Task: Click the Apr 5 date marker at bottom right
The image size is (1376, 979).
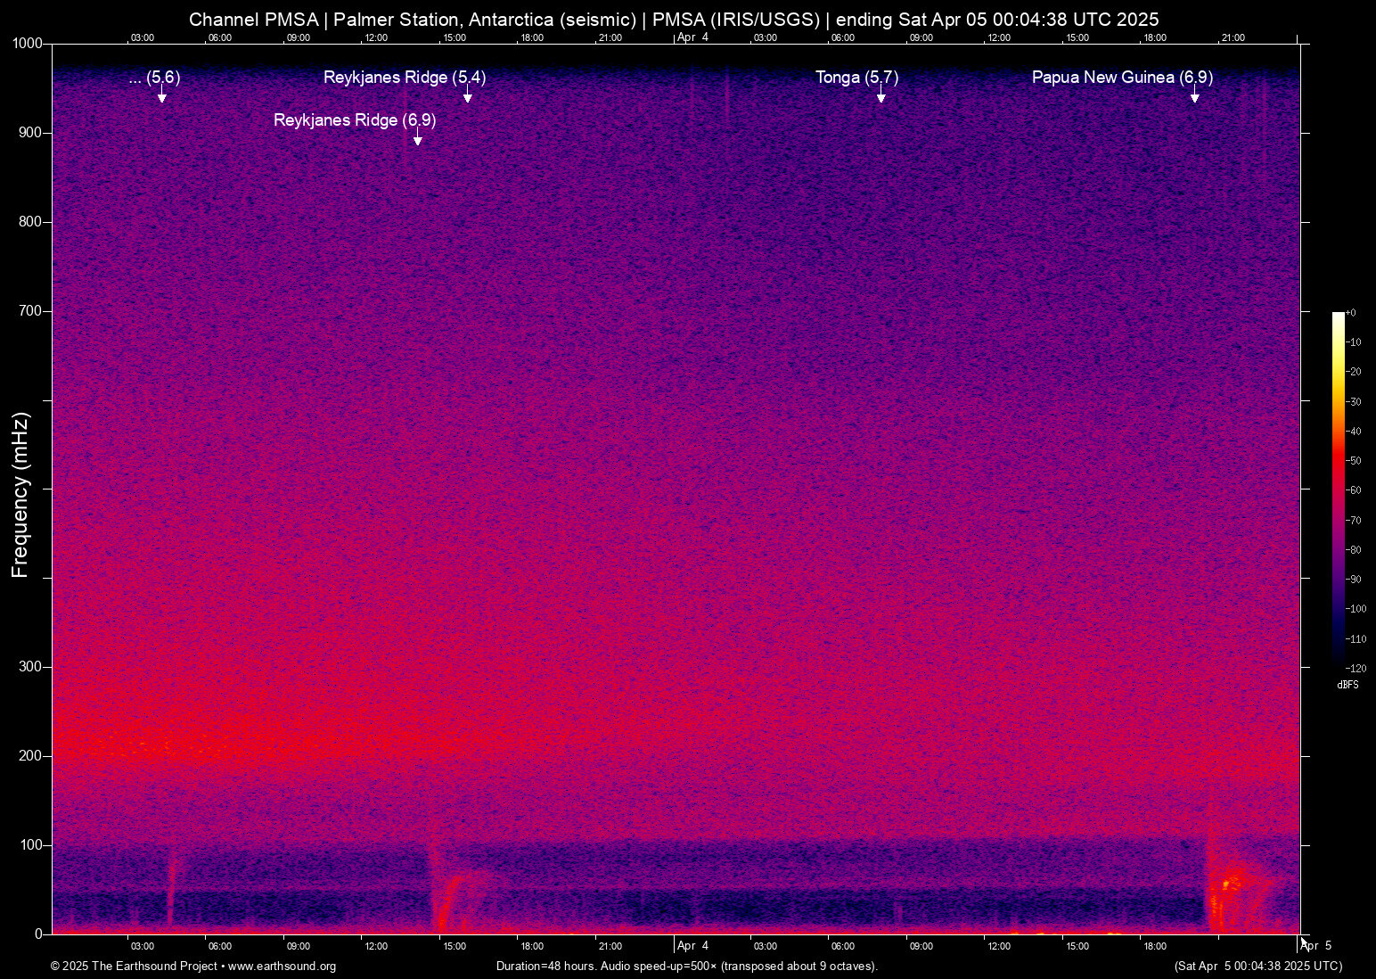Action: point(1316,946)
